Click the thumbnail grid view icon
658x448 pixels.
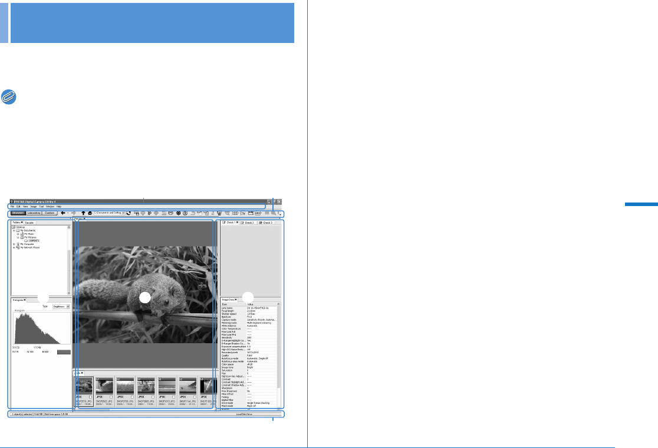tap(235, 213)
